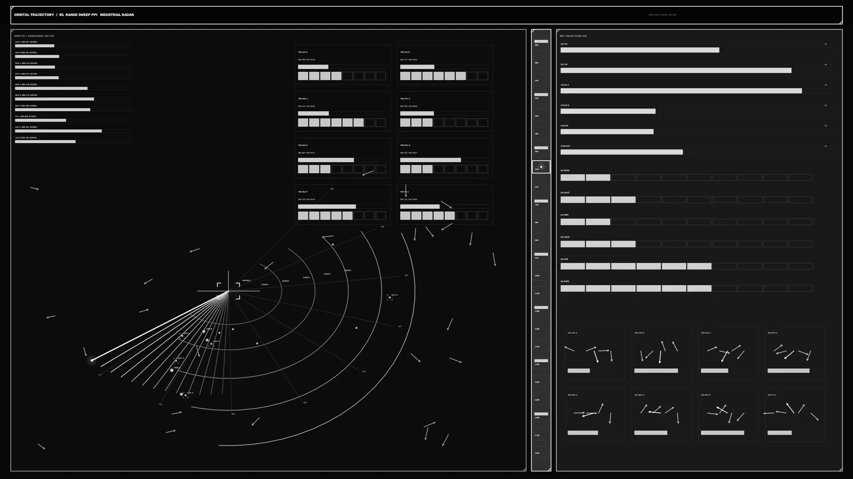Click the 053 bearing label on radar
This screenshot has height=479, width=853.
click(x=406, y=275)
